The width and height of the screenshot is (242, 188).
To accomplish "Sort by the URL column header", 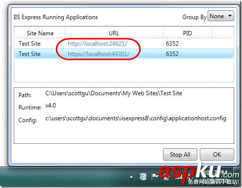I will [x=114, y=33].
